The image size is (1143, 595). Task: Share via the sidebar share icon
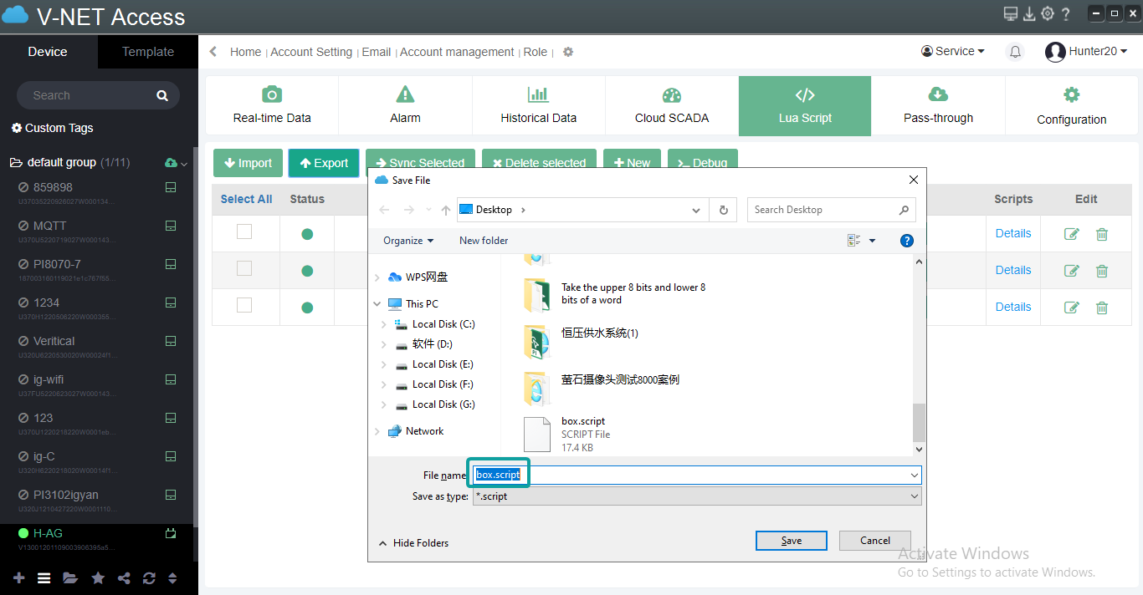point(122,577)
